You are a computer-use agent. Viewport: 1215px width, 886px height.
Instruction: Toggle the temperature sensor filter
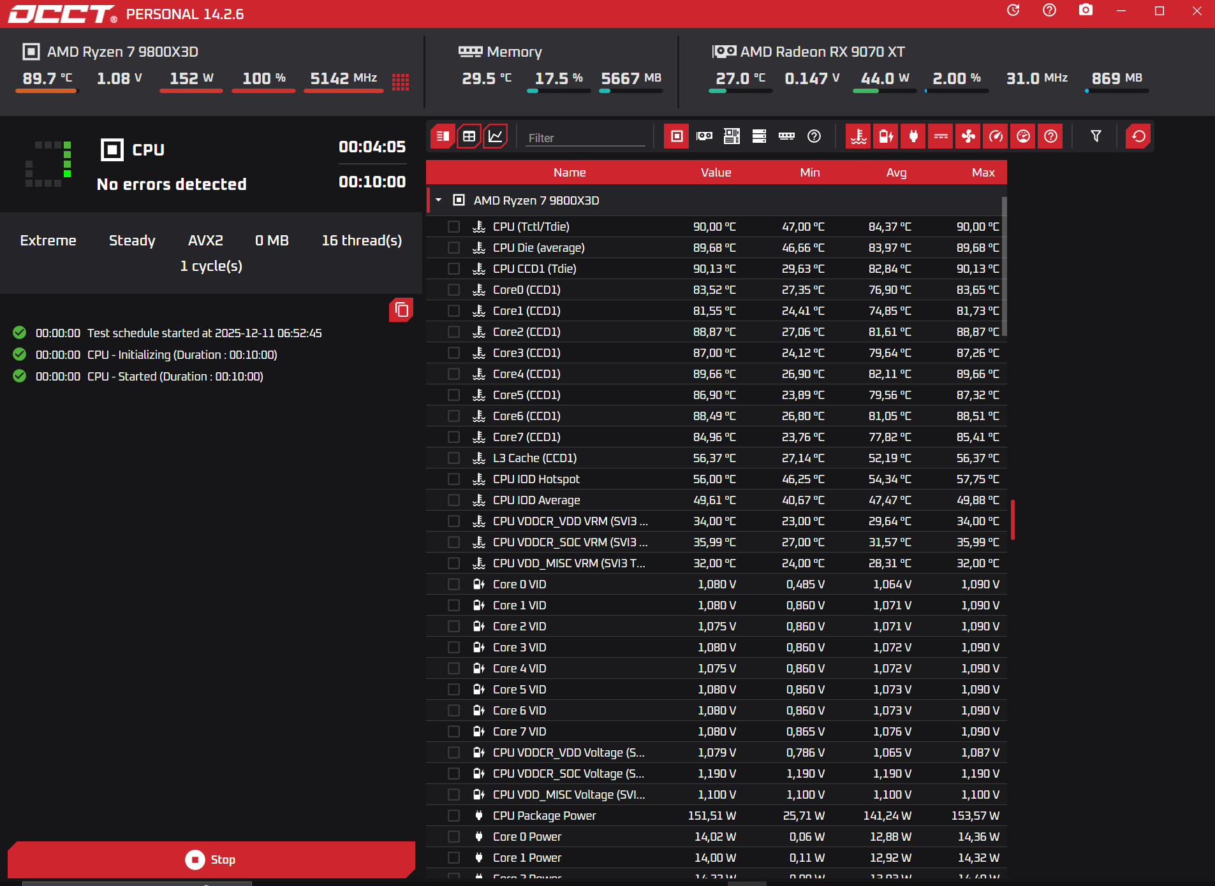pos(858,136)
